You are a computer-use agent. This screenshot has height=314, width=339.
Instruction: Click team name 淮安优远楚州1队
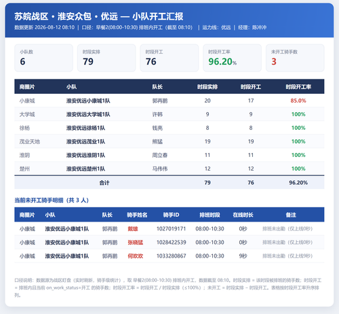(85, 169)
